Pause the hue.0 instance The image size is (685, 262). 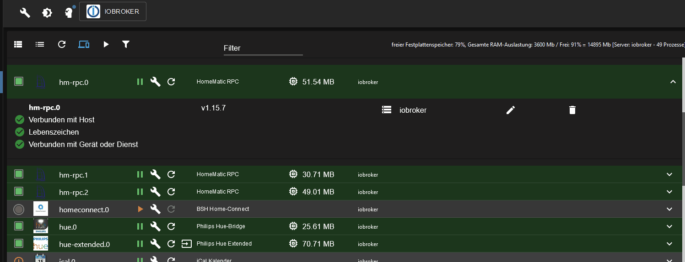[140, 226]
